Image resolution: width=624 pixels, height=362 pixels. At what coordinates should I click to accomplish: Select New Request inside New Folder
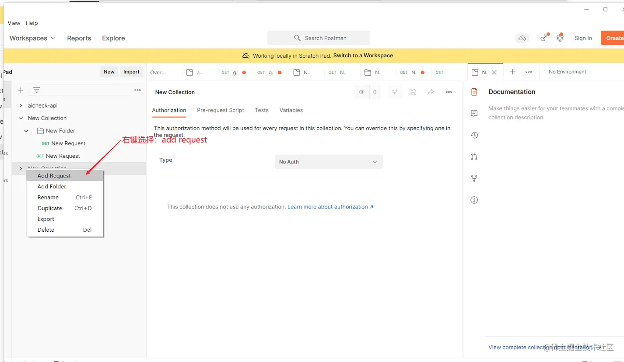pyautogui.click(x=68, y=143)
